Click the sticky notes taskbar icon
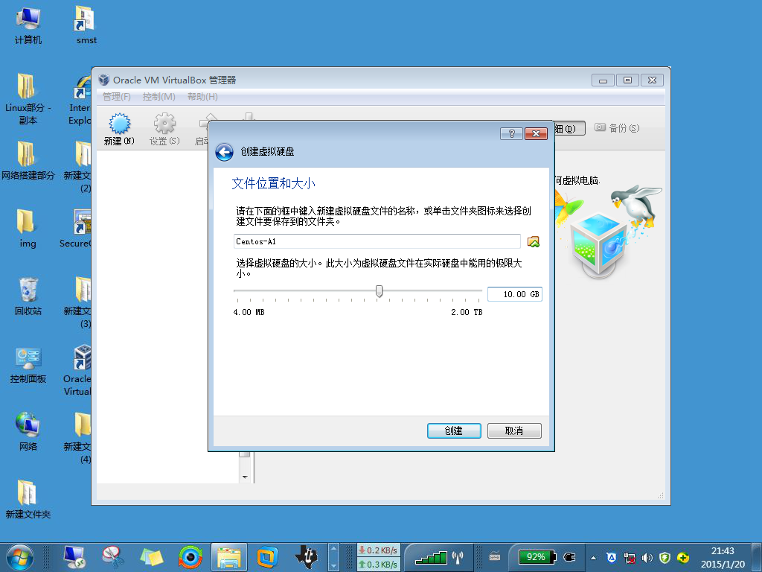This screenshot has height=572, width=762. click(x=152, y=557)
